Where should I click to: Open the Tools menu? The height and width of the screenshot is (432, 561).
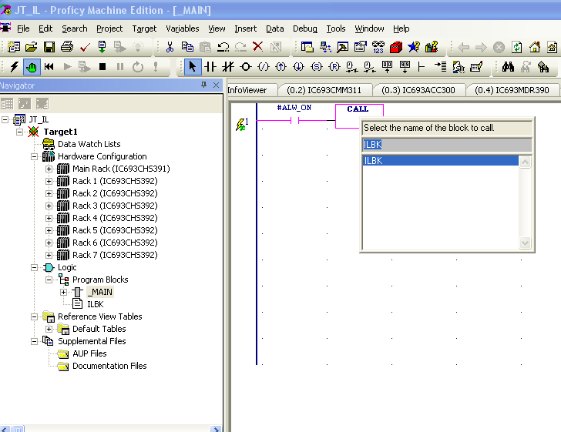[336, 28]
